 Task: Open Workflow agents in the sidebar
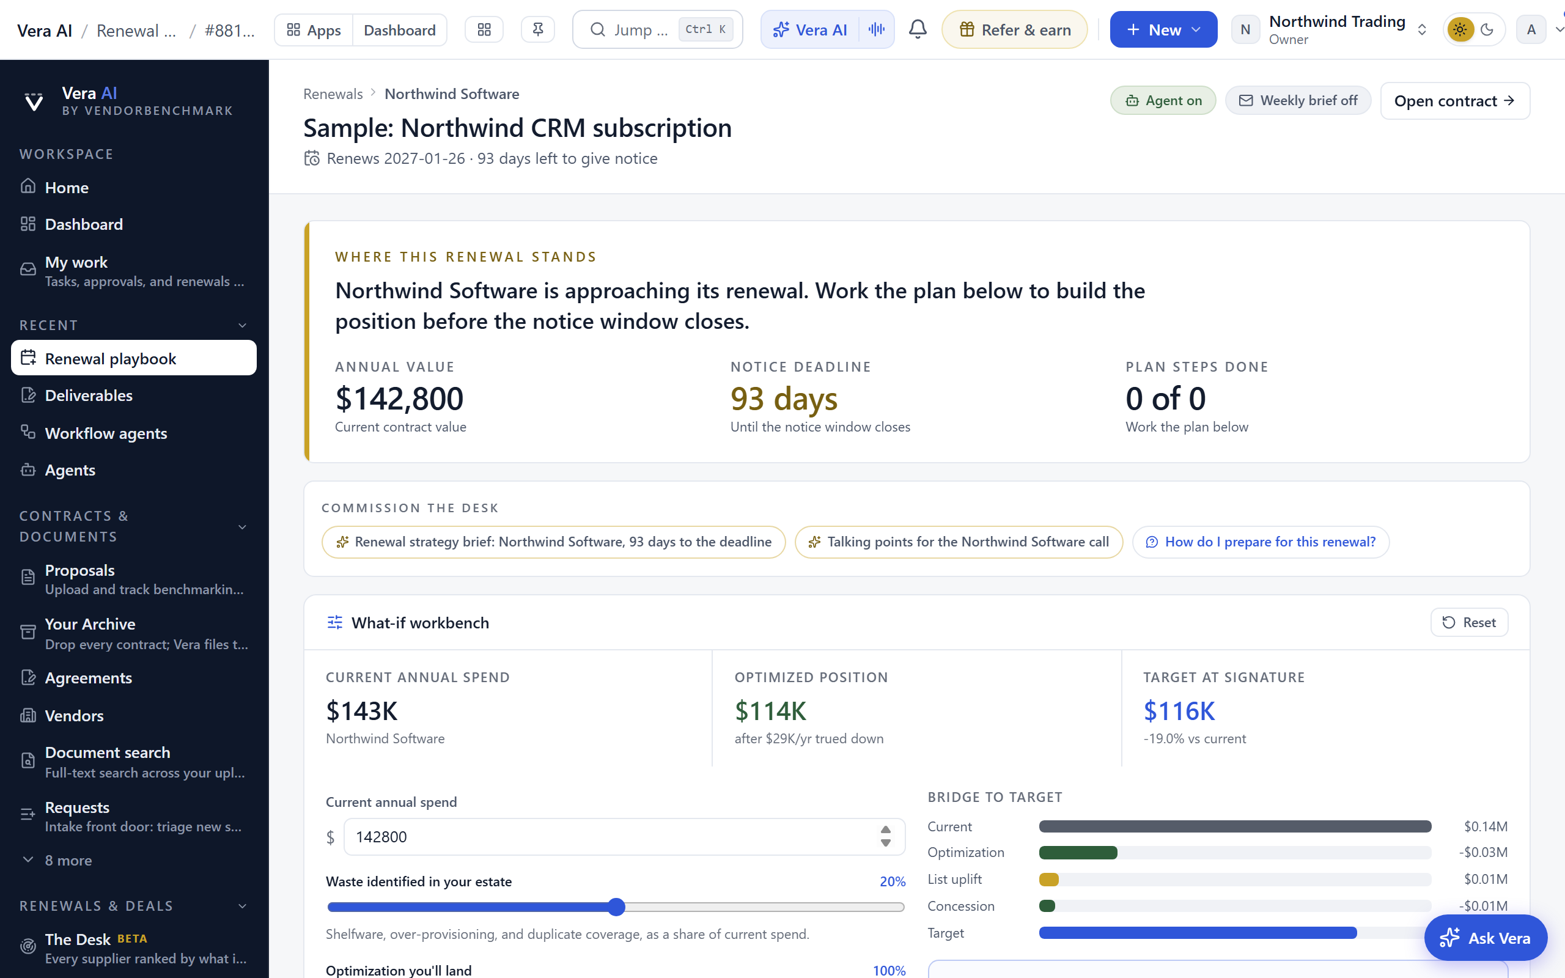[134, 433]
